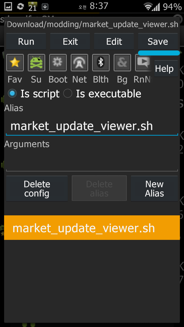Image resolution: width=184 pixels, height=327 pixels.
Task: Toggle the Boot gear icon
Action: (x=58, y=63)
